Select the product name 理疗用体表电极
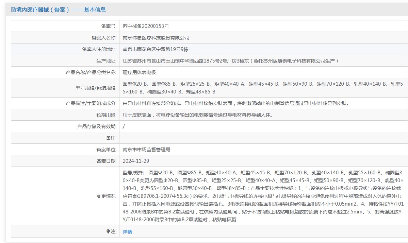Image resolution: width=408 pixels, height=243 pixels. click(139, 72)
